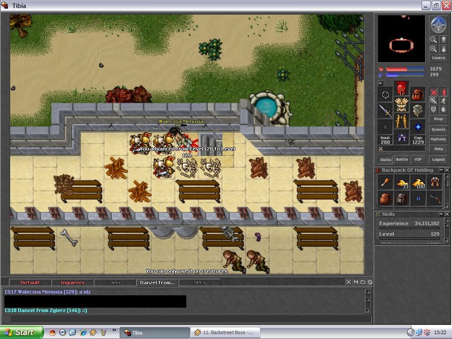Click the empty ring slot
452x339 pixels.
(385, 127)
